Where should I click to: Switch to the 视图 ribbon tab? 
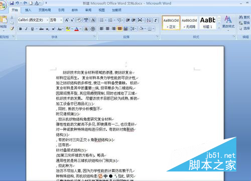(101, 10)
